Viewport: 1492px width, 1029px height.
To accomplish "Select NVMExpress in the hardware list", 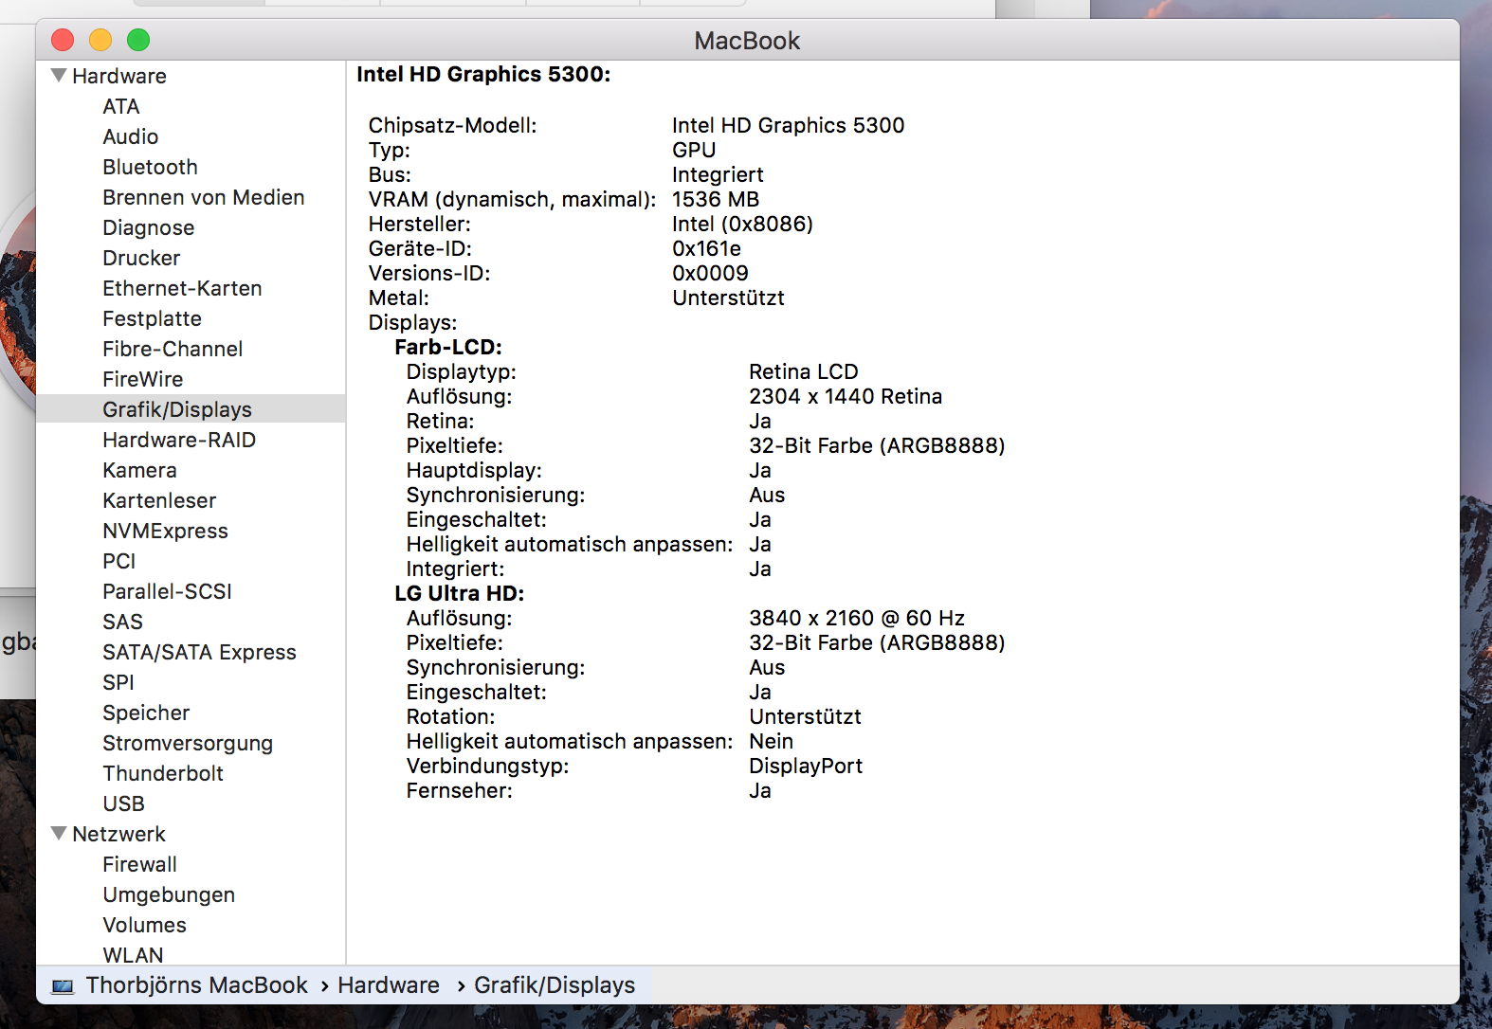I will (166, 531).
